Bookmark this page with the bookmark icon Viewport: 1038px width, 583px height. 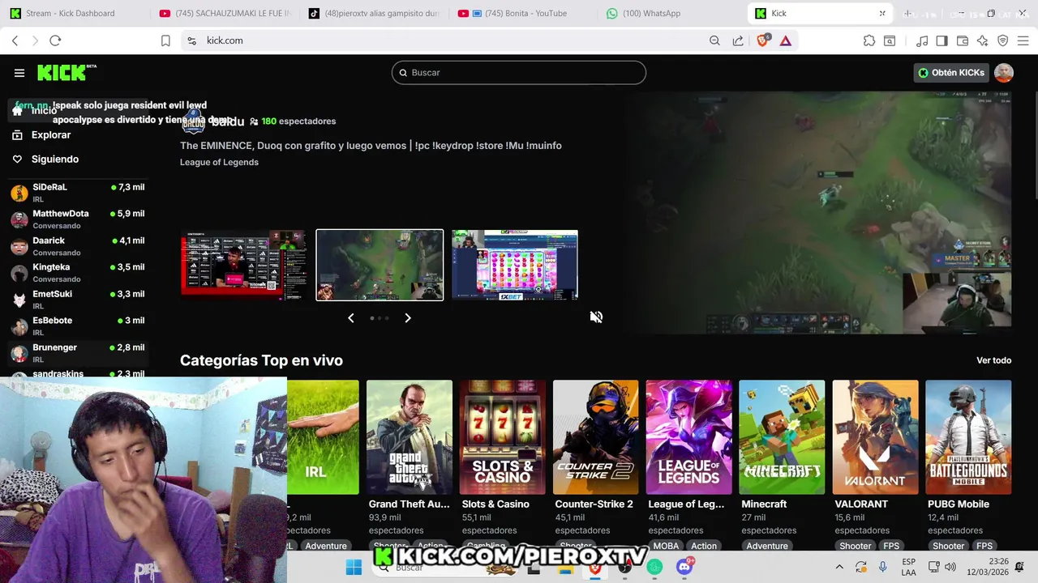point(165,40)
